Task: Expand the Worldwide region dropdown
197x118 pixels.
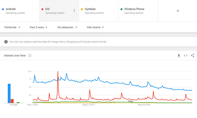Action: click(12, 27)
